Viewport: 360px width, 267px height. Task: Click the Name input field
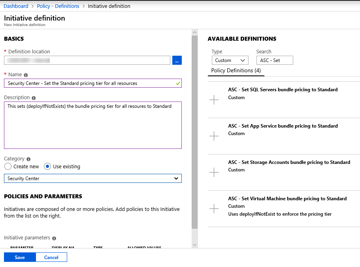point(93,83)
